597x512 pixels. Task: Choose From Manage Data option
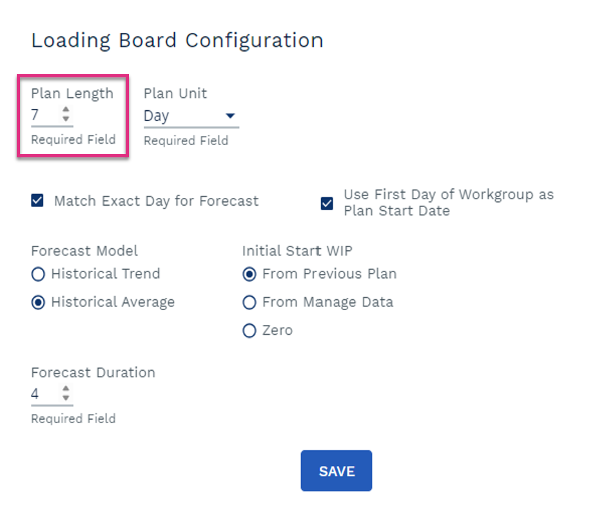pos(250,302)
